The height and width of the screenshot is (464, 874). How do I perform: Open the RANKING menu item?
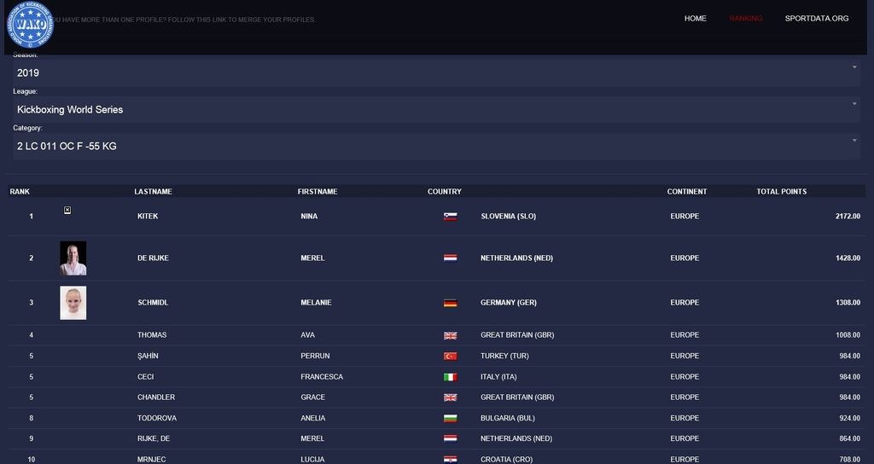click(745, 19)
